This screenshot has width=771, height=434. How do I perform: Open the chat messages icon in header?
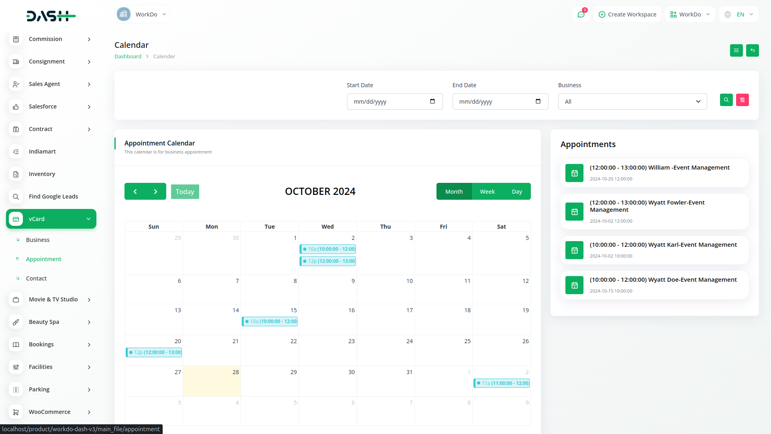point(581,14)
